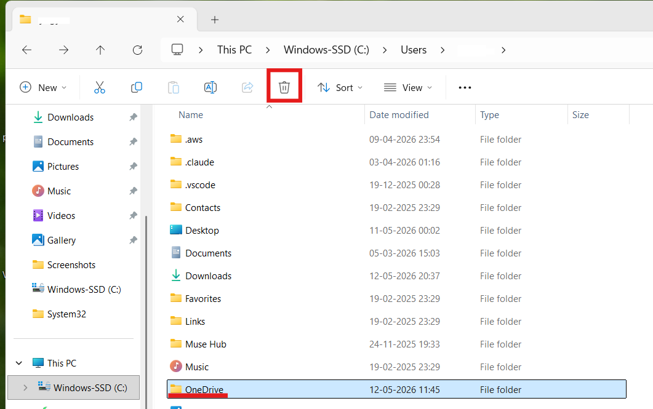Select the Links folder row
Viewport: 653px width, 409px height.
(x=396, y=321)
